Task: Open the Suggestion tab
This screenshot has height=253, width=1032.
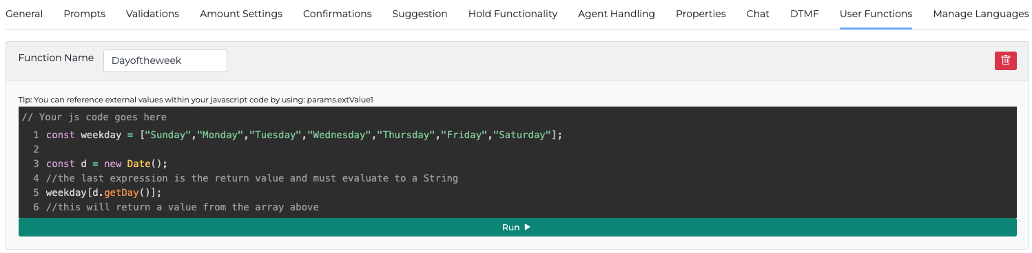Action: (420, 14)
